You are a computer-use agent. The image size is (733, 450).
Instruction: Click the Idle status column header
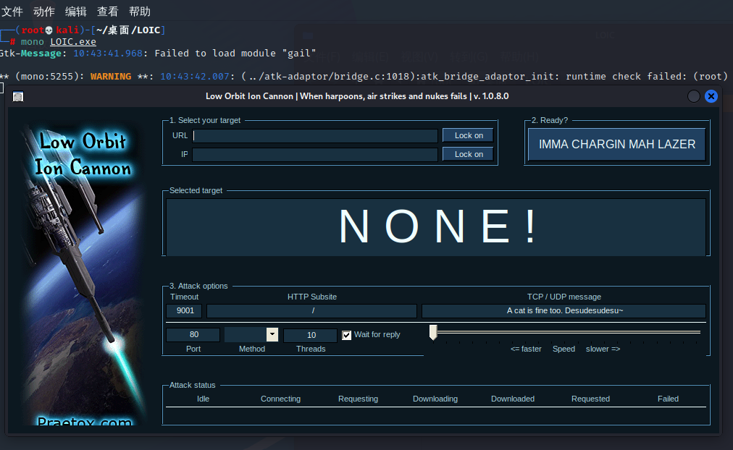pos(203,399)
